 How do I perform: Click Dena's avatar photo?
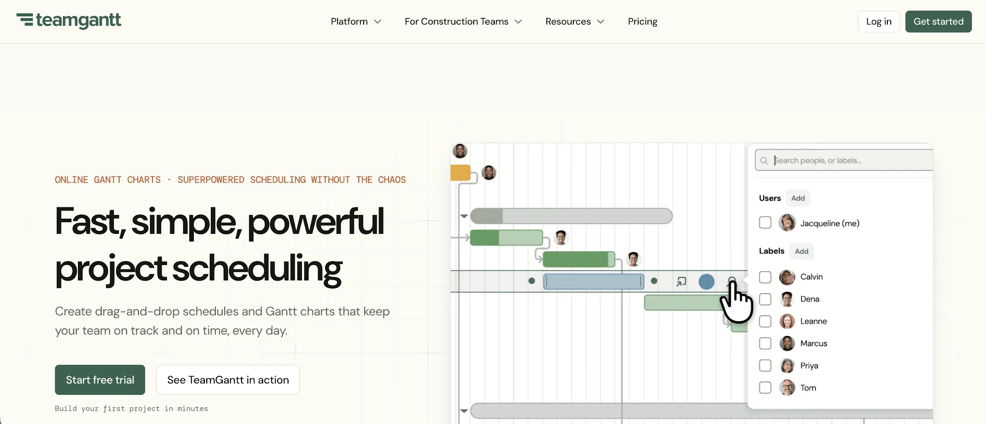coord(787,299)
